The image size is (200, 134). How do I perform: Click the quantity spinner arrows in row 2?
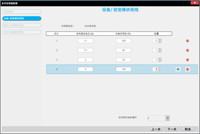point(160,50)
